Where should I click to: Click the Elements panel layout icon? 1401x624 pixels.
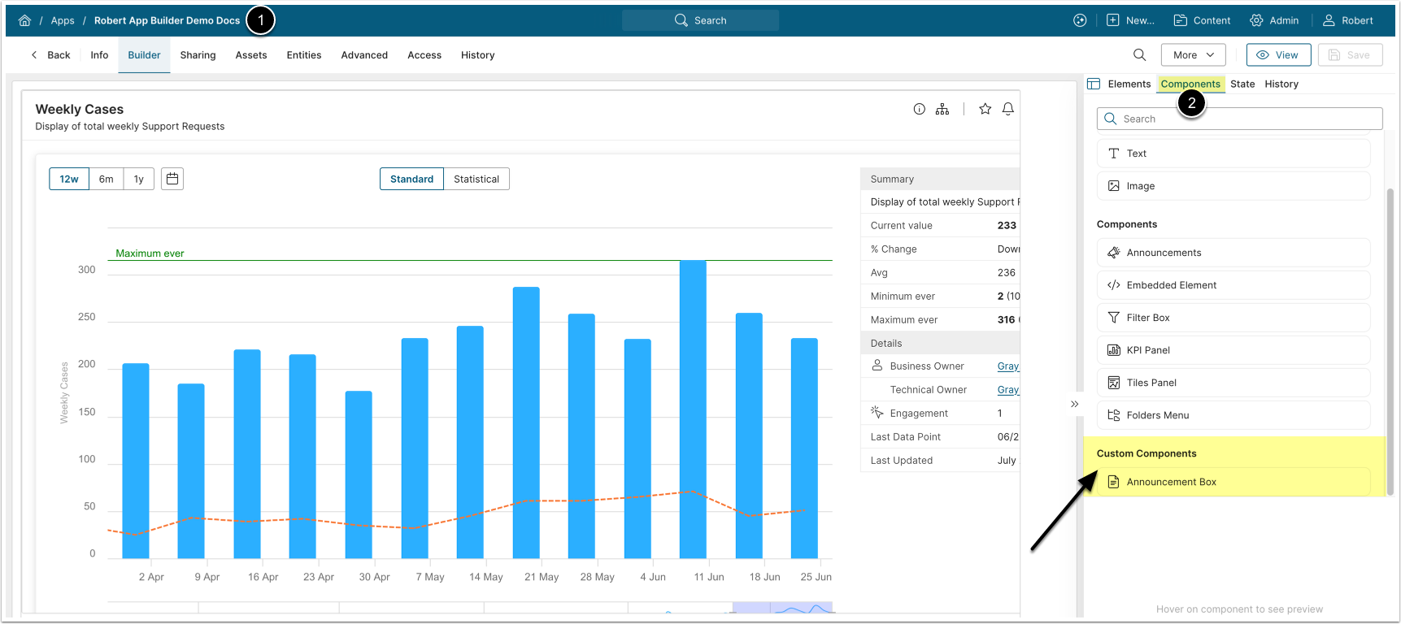[1094, 84]
